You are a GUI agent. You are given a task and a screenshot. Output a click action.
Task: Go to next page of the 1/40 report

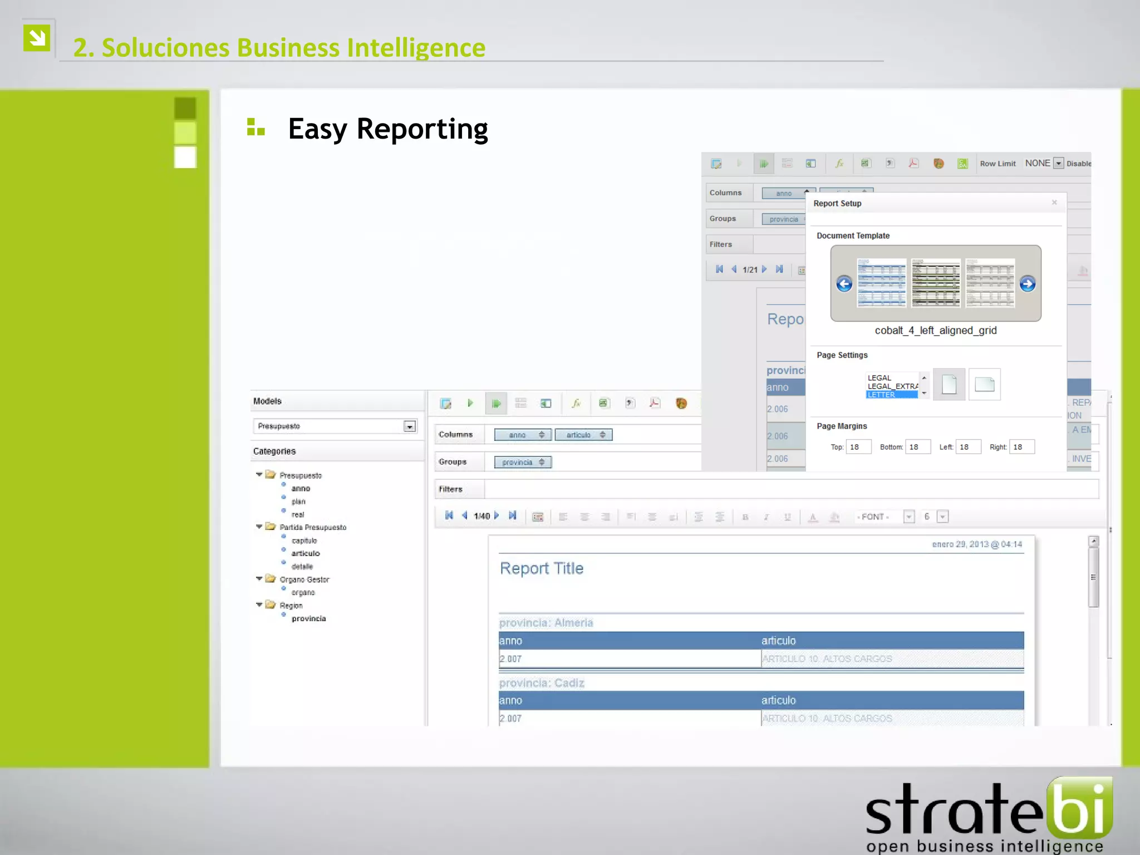pyautogui.click(x=497, y=515)
